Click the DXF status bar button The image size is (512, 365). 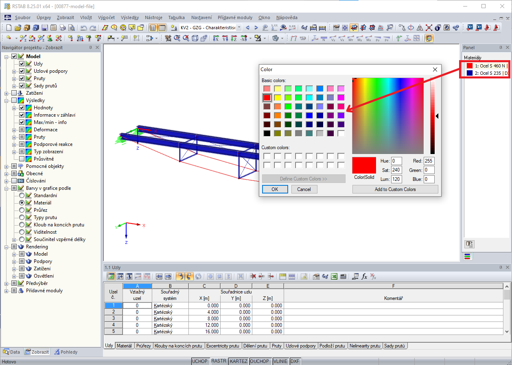click(295, 361)
